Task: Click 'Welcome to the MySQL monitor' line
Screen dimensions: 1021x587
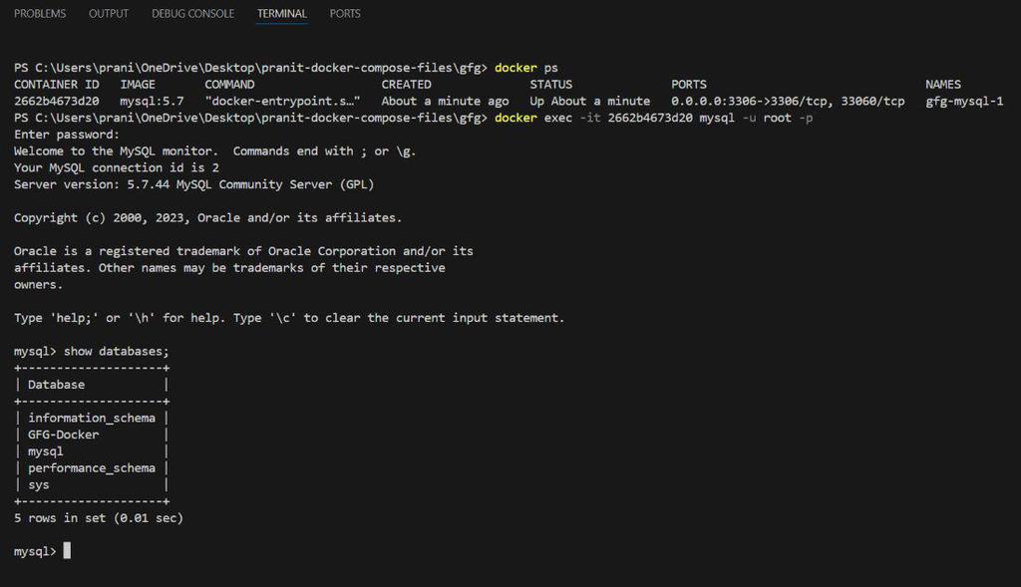Action: click(x=215, y=150)
